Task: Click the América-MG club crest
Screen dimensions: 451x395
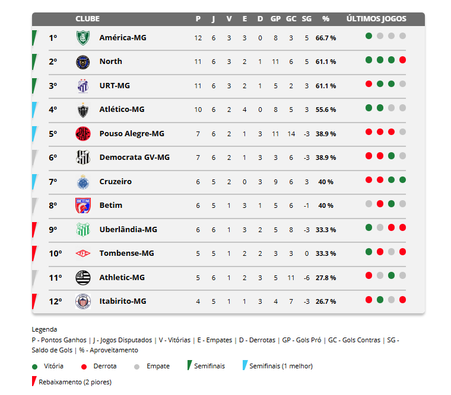Action: pyautogui.click(x=82, y=38)
